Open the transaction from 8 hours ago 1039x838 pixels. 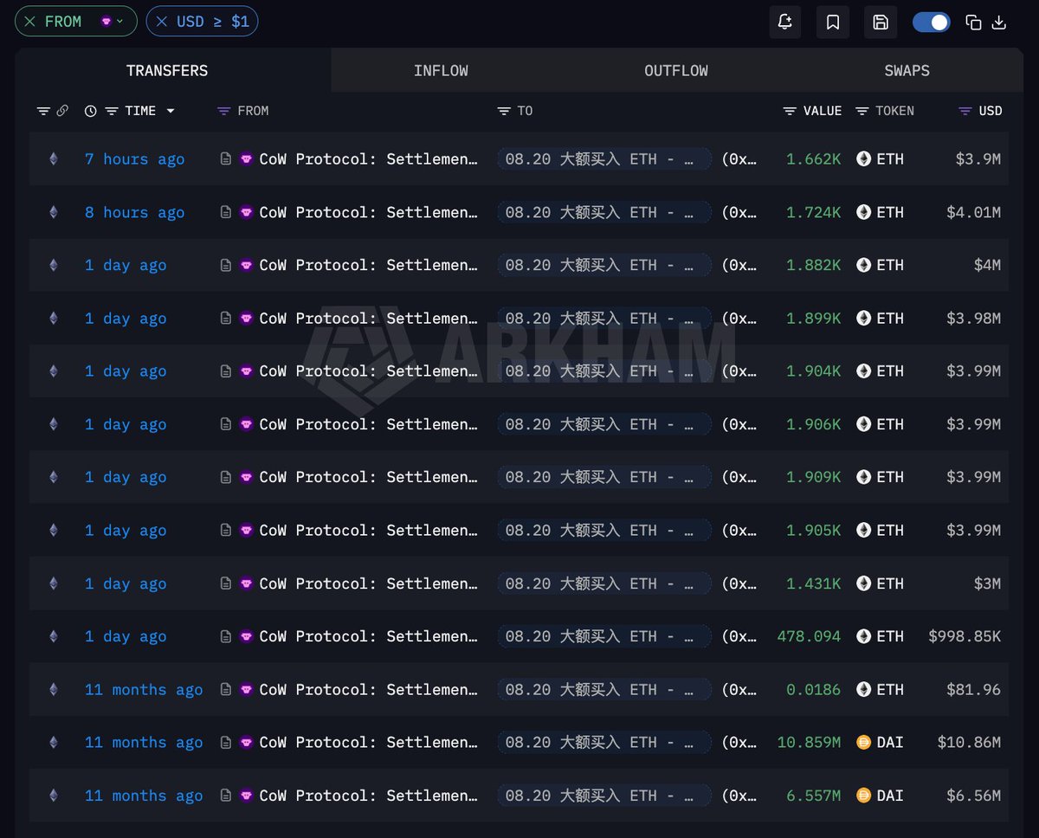(135, 212)
